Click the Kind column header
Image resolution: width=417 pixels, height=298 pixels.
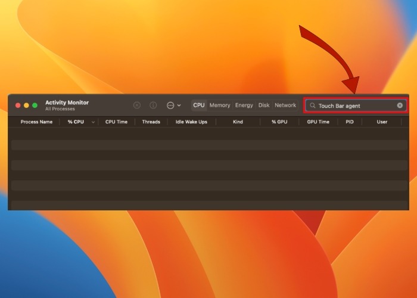point(238,122)
